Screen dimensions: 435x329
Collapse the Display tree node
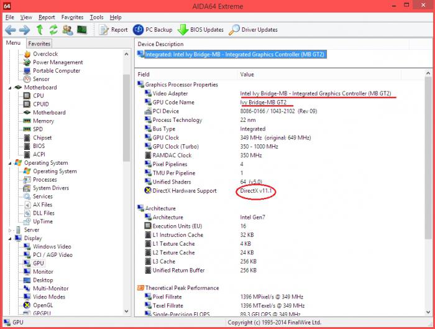pos(10,238)
